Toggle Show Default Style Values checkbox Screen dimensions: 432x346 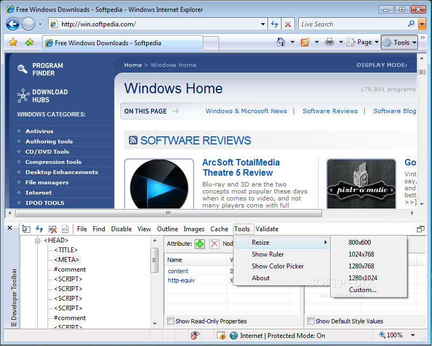[311, 321]
